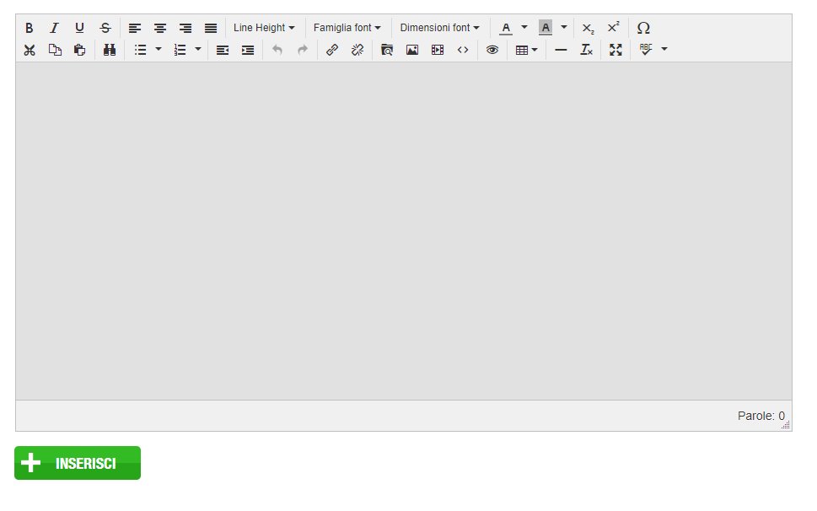Expand the text color picker arrow
The height and width of the screenshot is (511, 817).
(x=524, y=28)
